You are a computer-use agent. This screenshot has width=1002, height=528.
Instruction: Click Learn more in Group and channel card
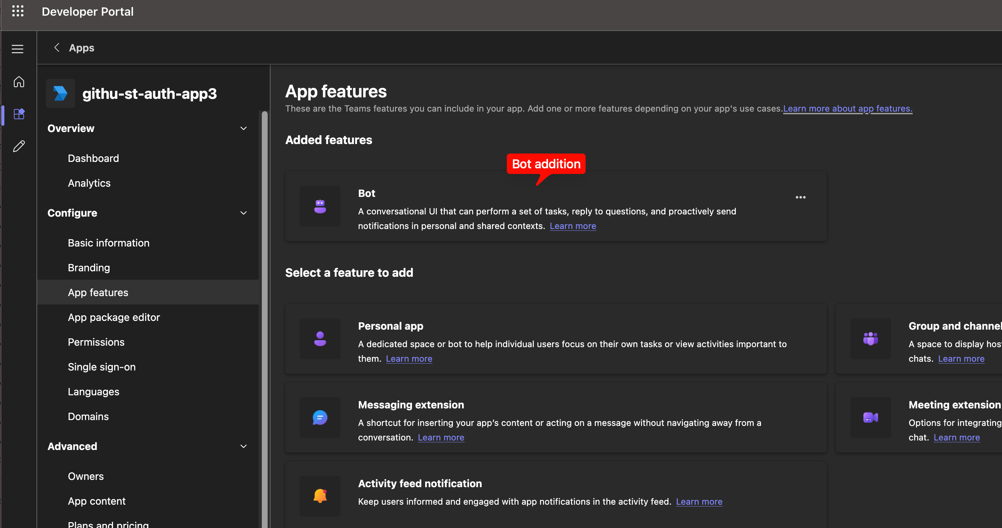(x=961, y=359)
